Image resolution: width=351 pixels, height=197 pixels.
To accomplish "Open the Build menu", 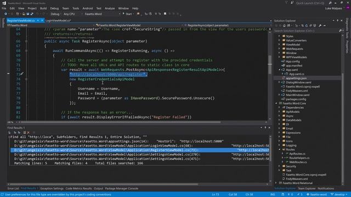I will point(43,8).
